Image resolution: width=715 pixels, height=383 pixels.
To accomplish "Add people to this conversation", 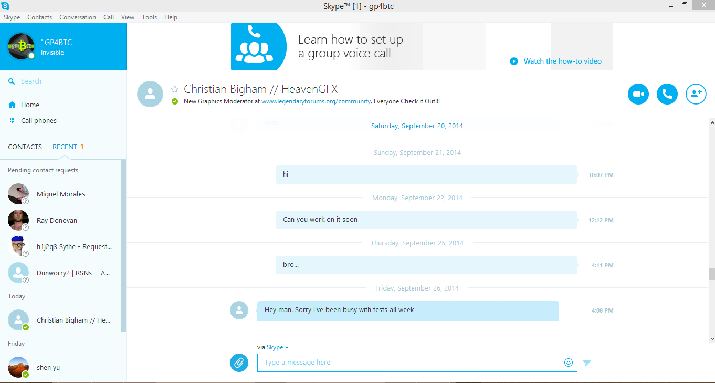I will (696, 94).
